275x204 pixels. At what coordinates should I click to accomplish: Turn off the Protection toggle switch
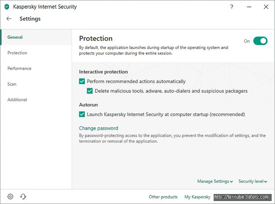click(x=260, y=41)
